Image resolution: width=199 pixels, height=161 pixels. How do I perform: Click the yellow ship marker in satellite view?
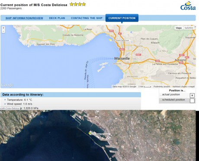pos(90,133)
